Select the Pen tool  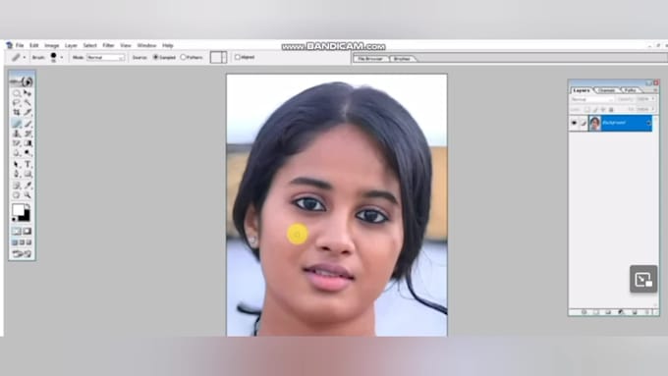pyautogui.click(x=17, y=174)
